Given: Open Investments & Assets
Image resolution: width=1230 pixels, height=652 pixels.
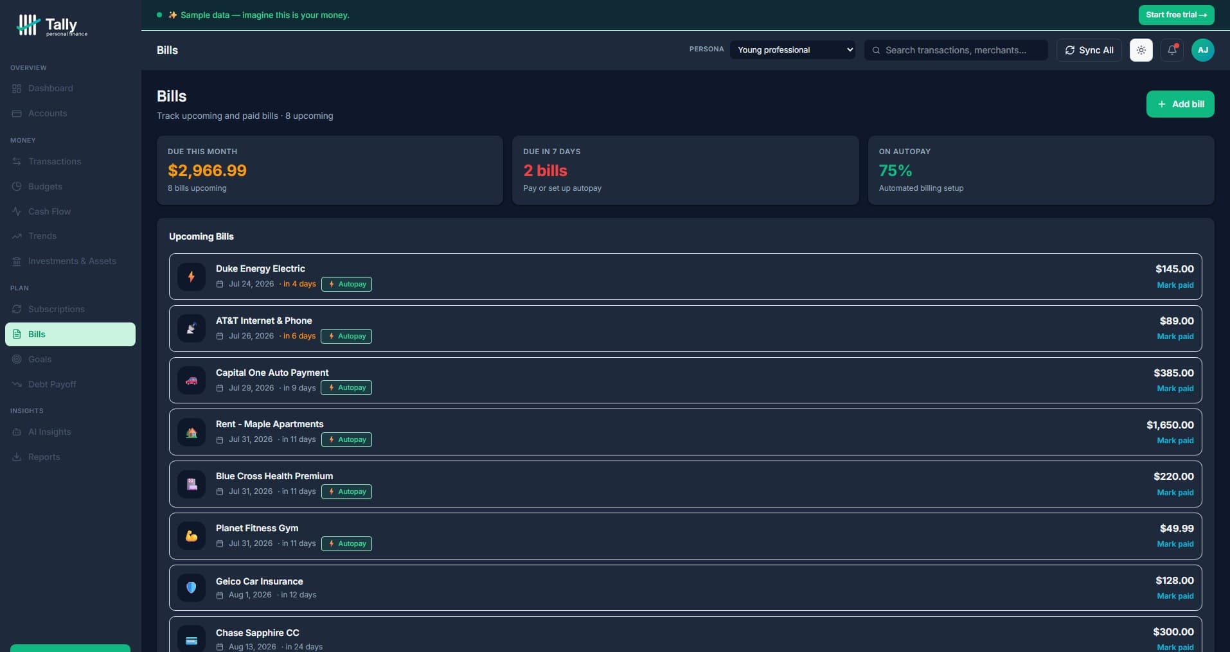Looking at the screenshot, I should click(x=70, y=261).
